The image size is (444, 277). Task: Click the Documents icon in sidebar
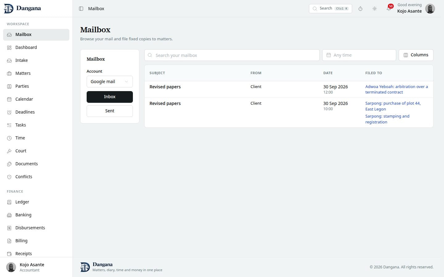(x=9, y=164)
